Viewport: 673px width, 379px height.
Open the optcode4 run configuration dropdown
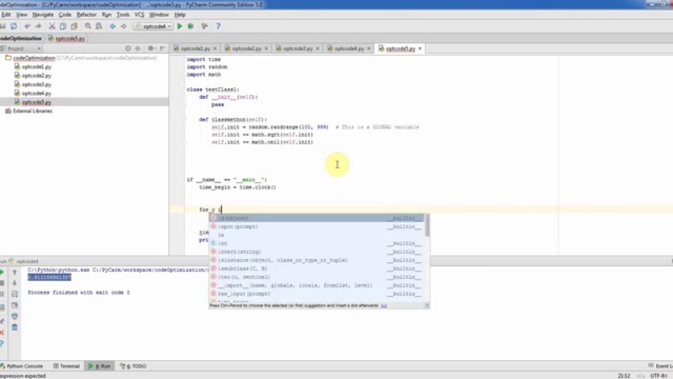point(153,26)
